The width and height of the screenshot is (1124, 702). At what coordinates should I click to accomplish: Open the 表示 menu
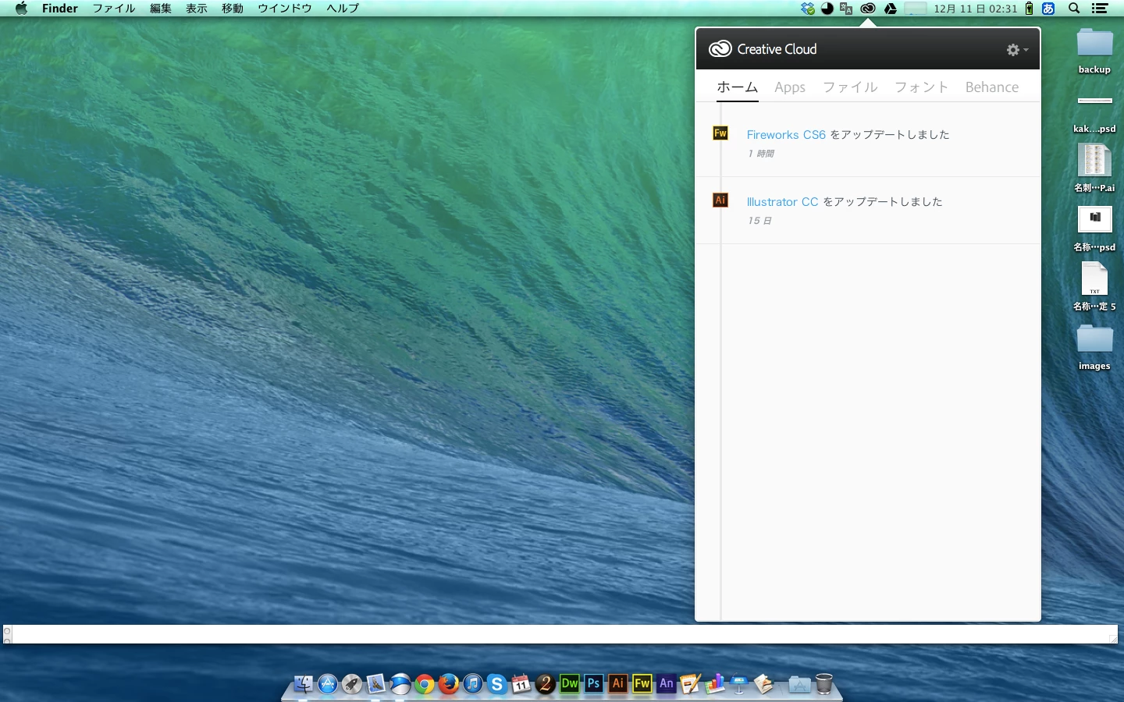[197, 9]
